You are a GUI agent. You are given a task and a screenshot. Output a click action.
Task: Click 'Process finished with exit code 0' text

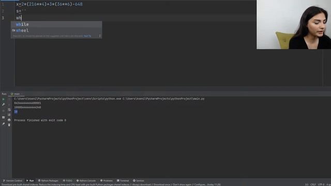click(40, 120)
